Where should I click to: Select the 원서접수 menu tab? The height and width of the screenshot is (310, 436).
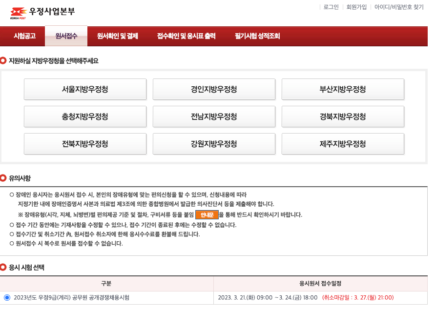click(x=66, y=36)
